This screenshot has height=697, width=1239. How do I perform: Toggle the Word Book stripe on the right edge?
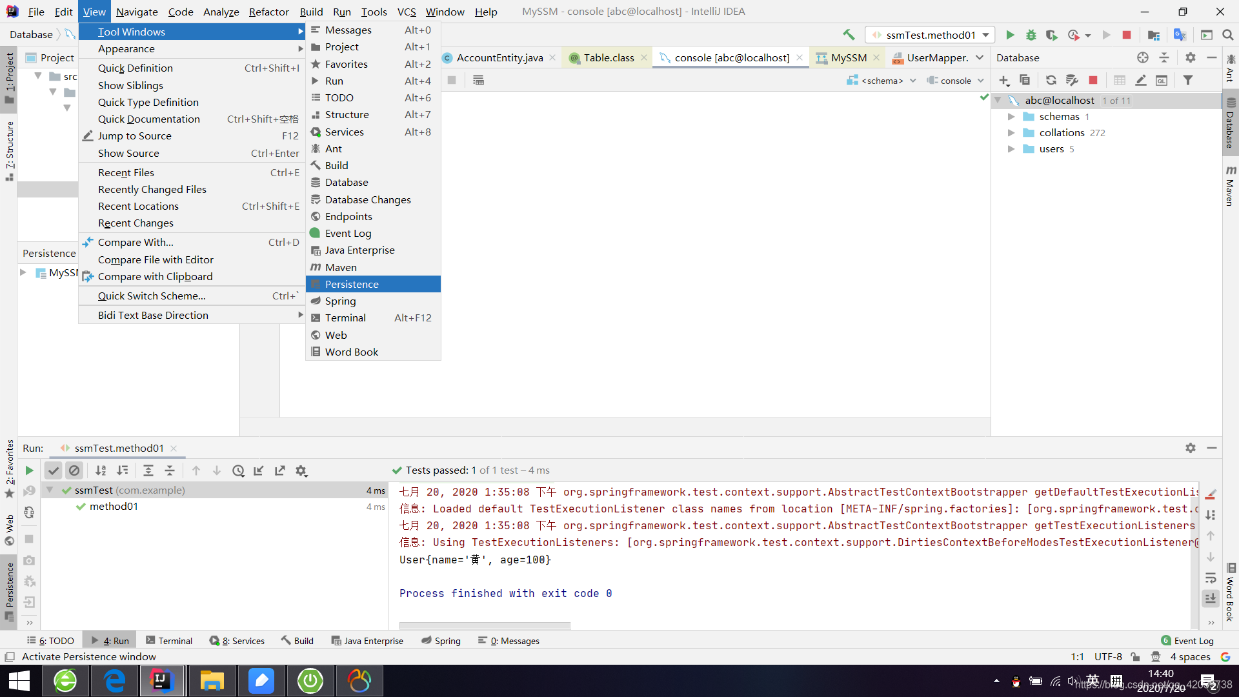(1230, 592)
